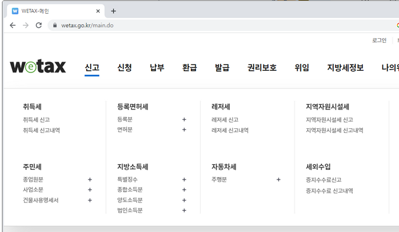The width and height of the screenshot is (399, 232).
Task: Click the 법인소득분 item
Action: pyautogui.click(x=130, y=210)
